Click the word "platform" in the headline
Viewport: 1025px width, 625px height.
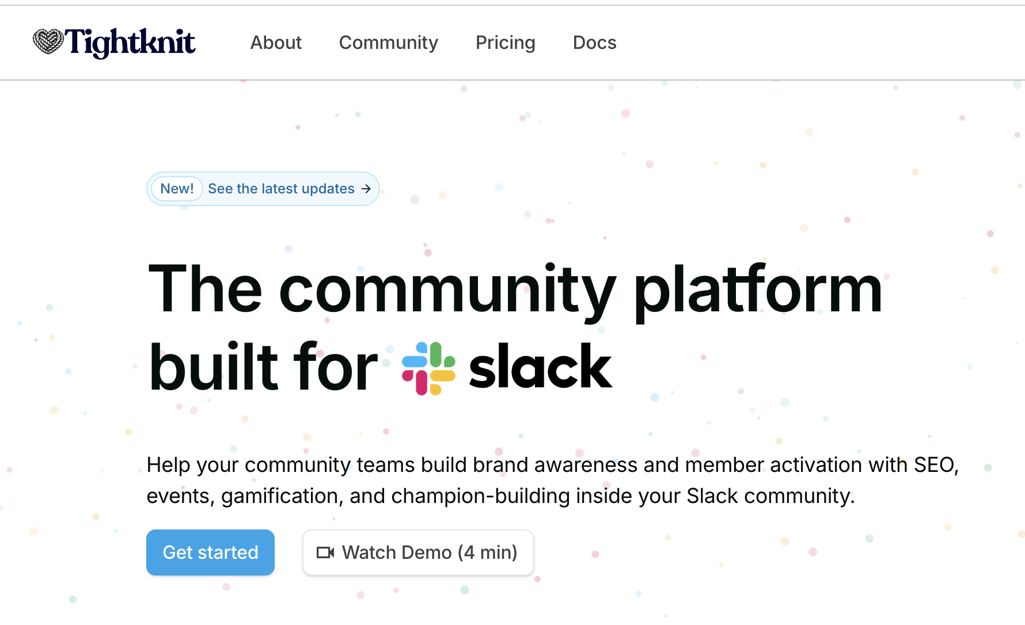758,289
